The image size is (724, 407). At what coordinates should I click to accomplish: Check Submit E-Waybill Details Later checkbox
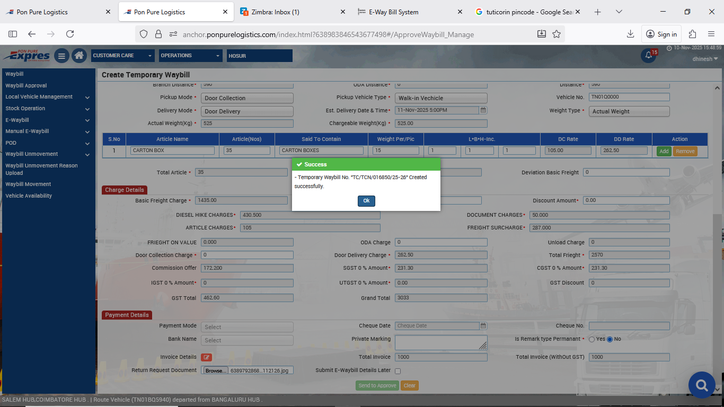pyautogui.click(x=398, y=371)
